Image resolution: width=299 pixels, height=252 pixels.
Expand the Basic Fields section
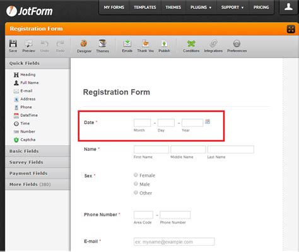[x=38, y=151]
